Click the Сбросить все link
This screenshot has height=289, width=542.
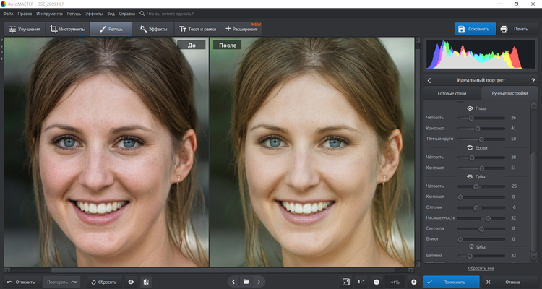coord(481,268)
